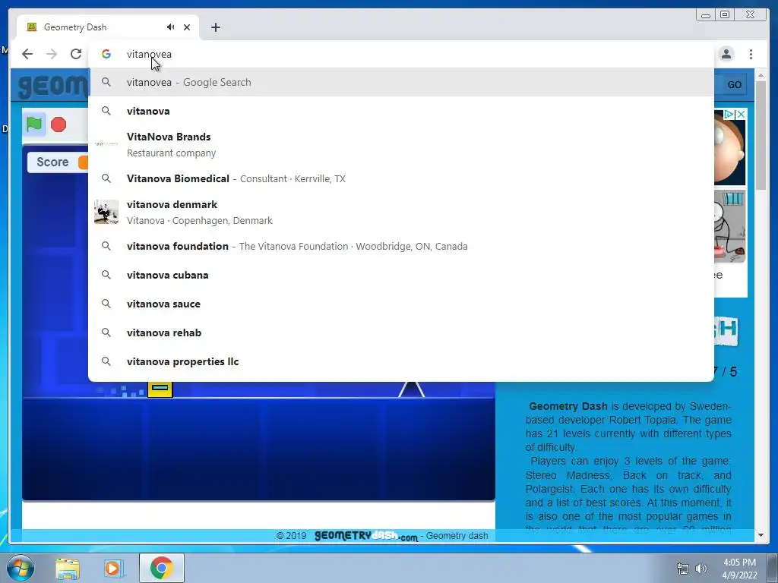Click the GO button on the page

[x=735, y=85]
